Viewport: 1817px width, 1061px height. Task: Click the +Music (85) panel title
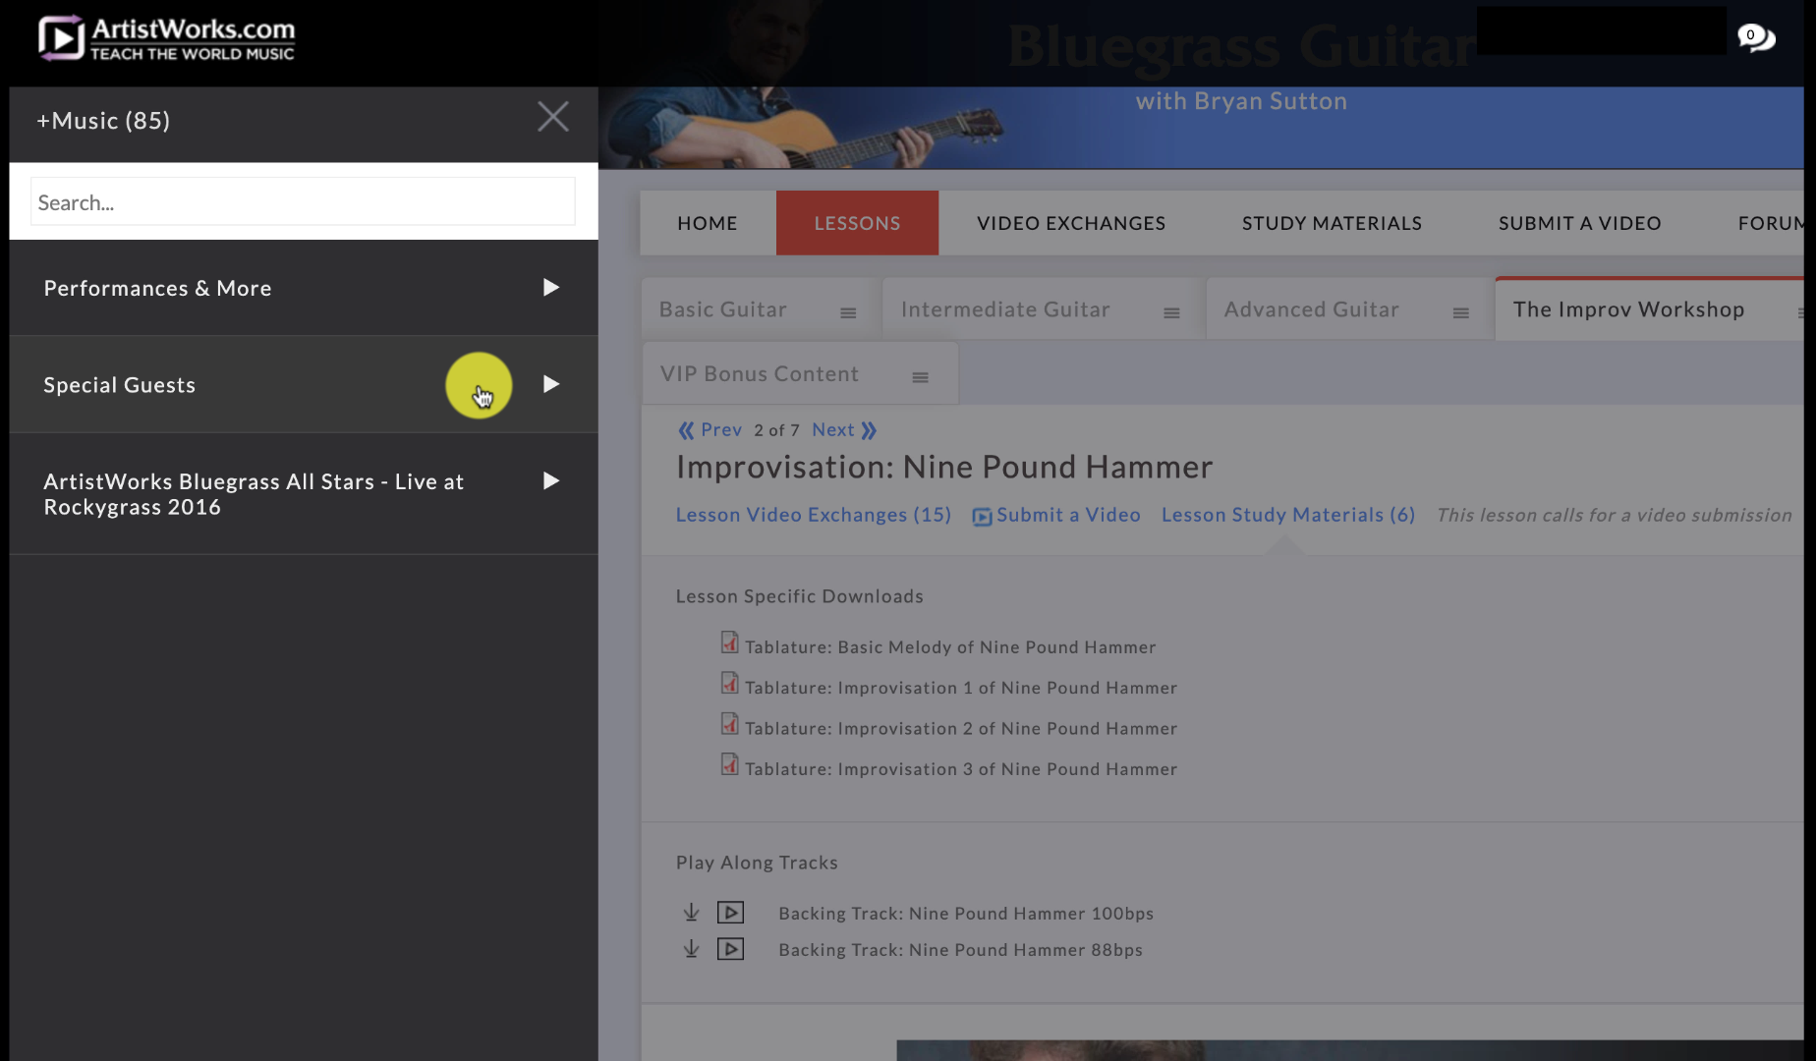click(103, 121)
